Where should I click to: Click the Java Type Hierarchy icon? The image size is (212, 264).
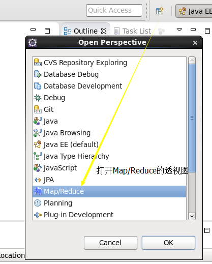tap(38, 156)
